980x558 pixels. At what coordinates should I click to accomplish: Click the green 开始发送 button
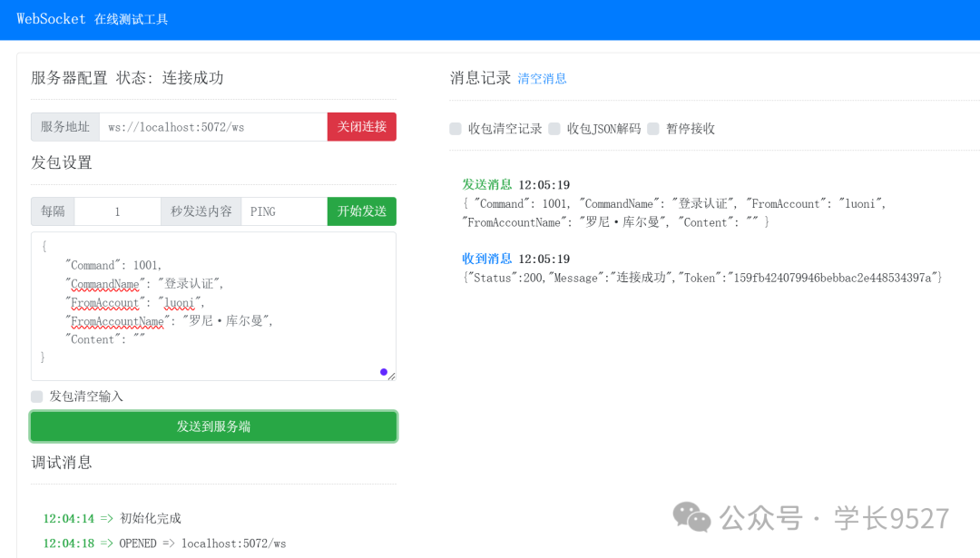coord(361,211)
